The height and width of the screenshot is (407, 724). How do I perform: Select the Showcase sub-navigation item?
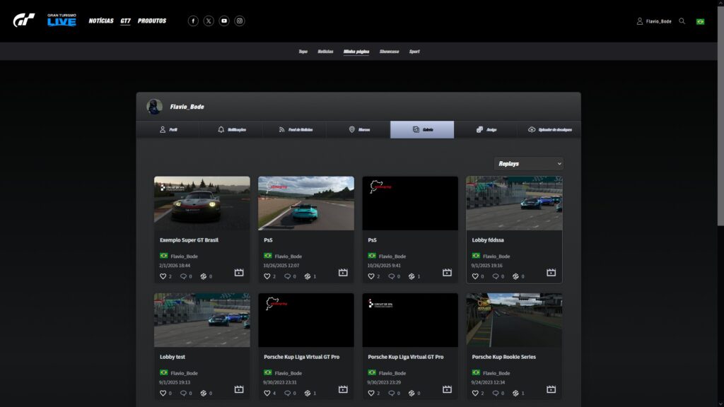(x=389, y=52)
